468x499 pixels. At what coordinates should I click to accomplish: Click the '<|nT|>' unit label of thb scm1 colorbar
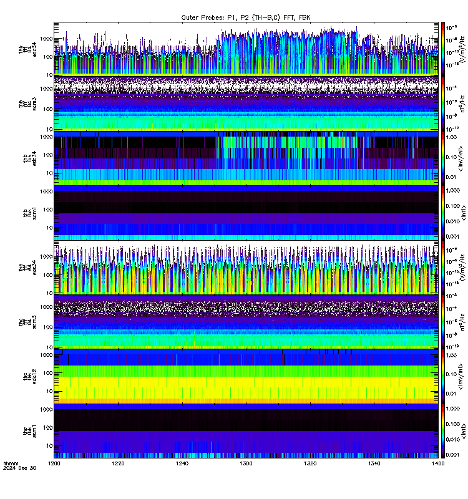pos(463,213)
